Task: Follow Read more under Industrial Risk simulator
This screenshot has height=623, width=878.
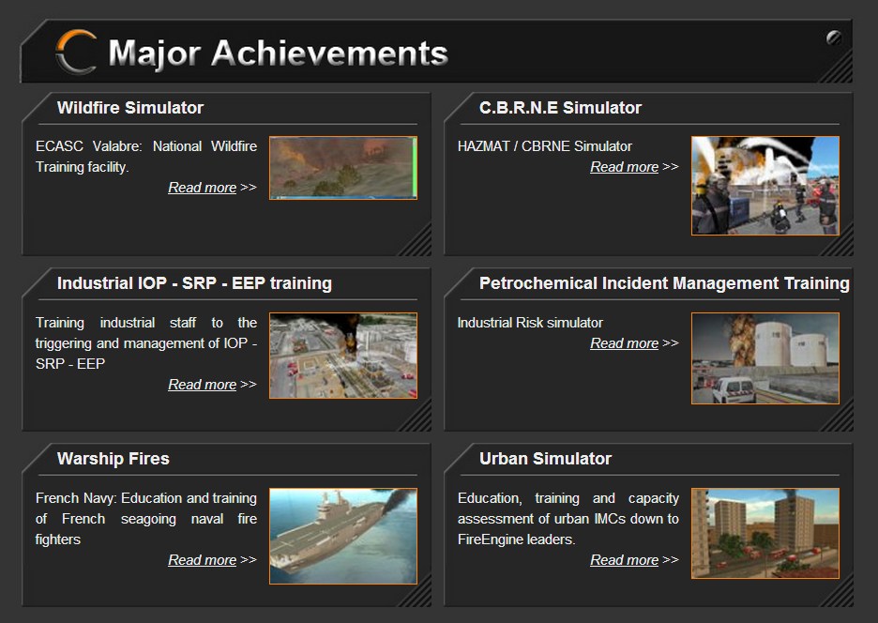Action: (625, 342)
